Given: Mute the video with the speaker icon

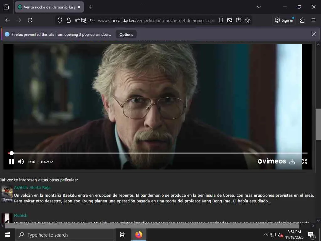Looking at the screenshot, I should [21, 162].
